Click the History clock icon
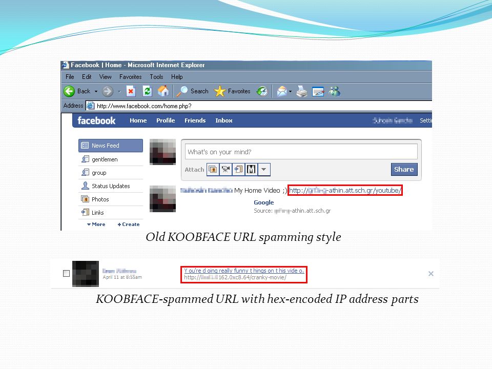This screenshot has height=369, width=492. coord(262,91)
